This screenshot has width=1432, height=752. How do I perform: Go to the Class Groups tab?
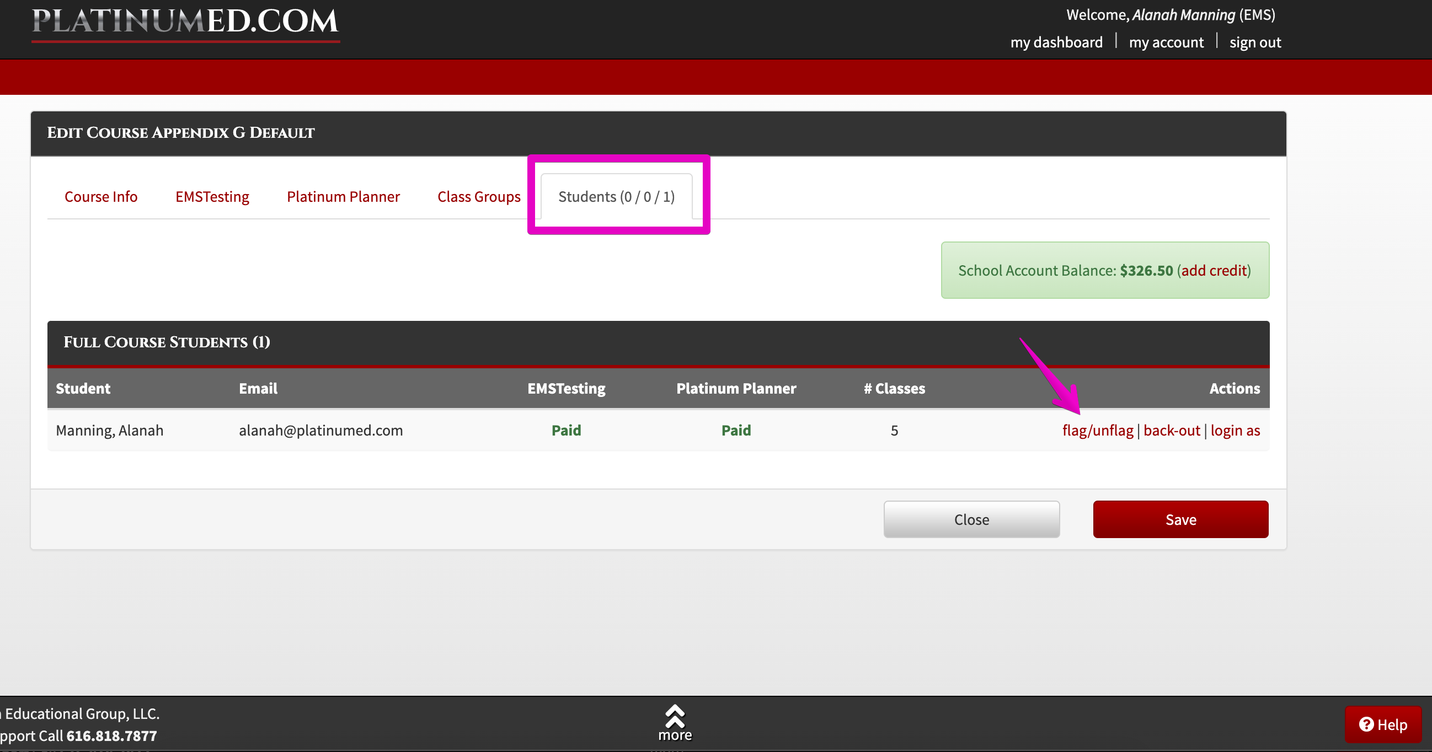point(479,196)
